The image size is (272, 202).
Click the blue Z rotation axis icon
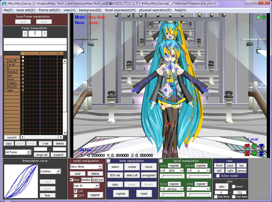(x=261, y=146)
